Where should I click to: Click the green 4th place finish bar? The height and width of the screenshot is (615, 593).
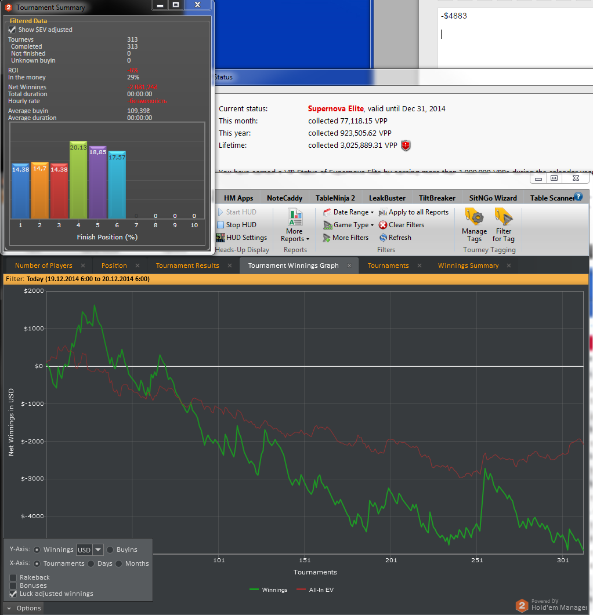pyautogui.click(x=78, y=180)
